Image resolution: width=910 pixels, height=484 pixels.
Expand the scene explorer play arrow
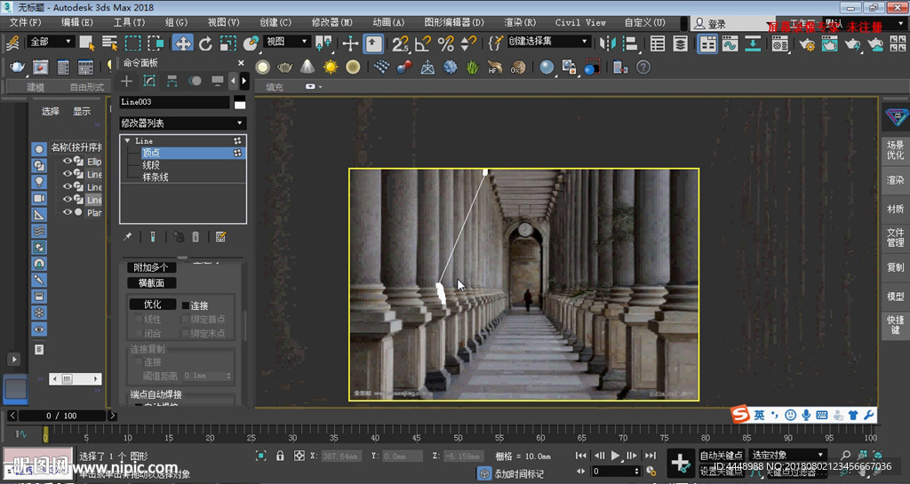point(14,360)
